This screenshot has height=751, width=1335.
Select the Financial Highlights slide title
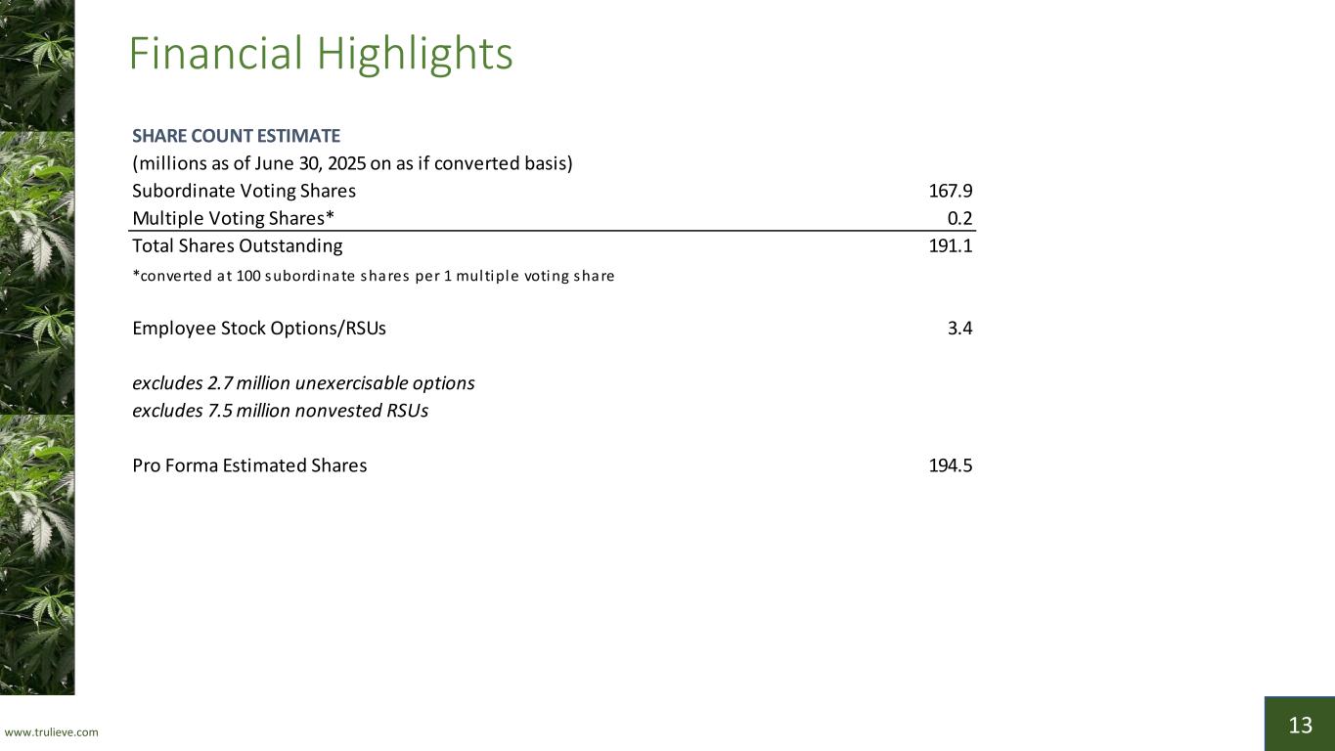[321, 54]
